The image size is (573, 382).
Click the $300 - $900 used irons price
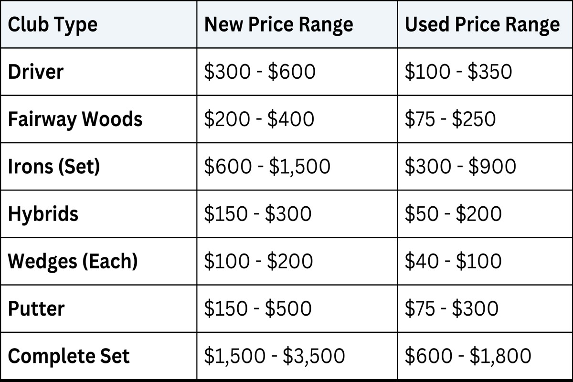(460, 166)
